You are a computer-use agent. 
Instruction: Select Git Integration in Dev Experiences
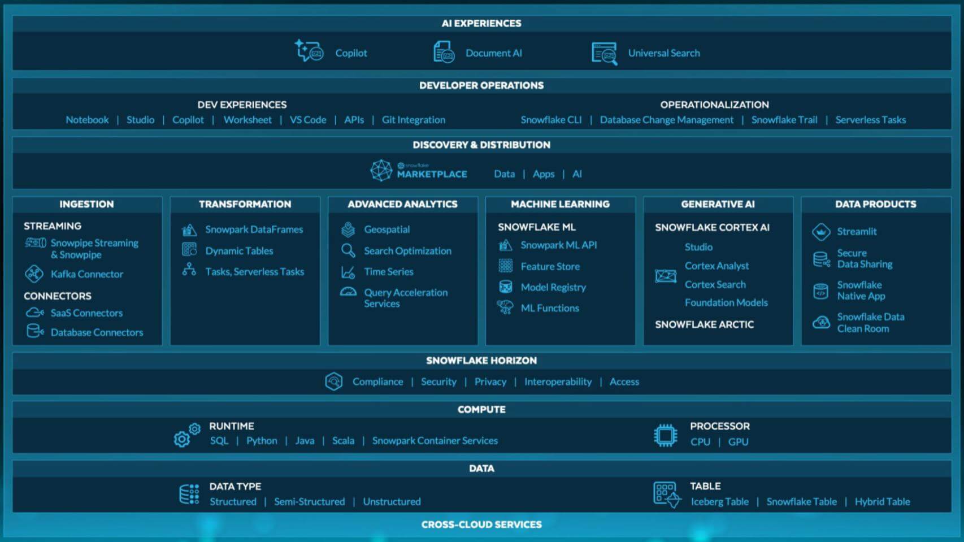point(413,120)
